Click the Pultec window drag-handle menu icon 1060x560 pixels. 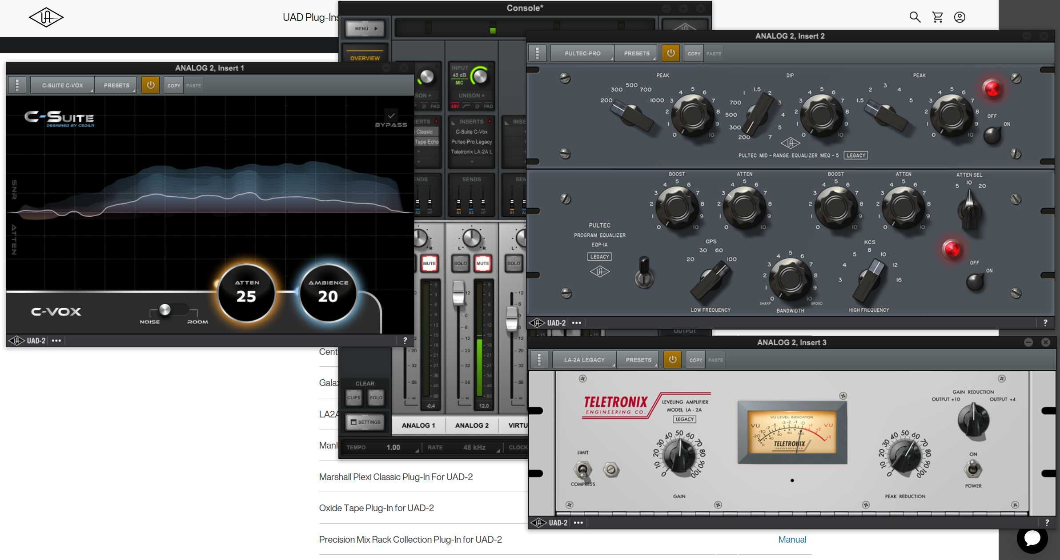[x=537, y=53]
